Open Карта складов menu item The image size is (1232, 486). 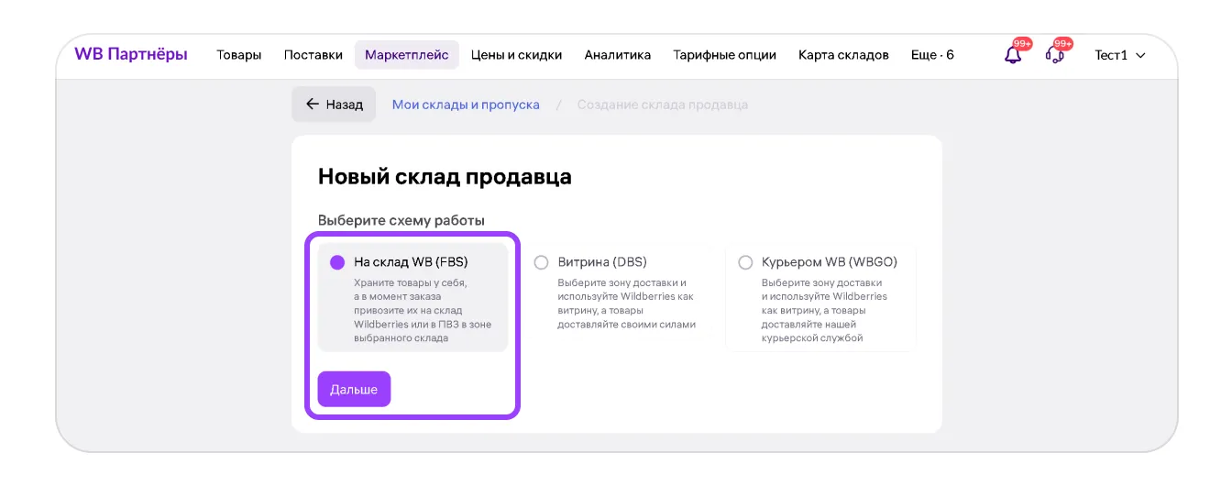coord(842,55)
